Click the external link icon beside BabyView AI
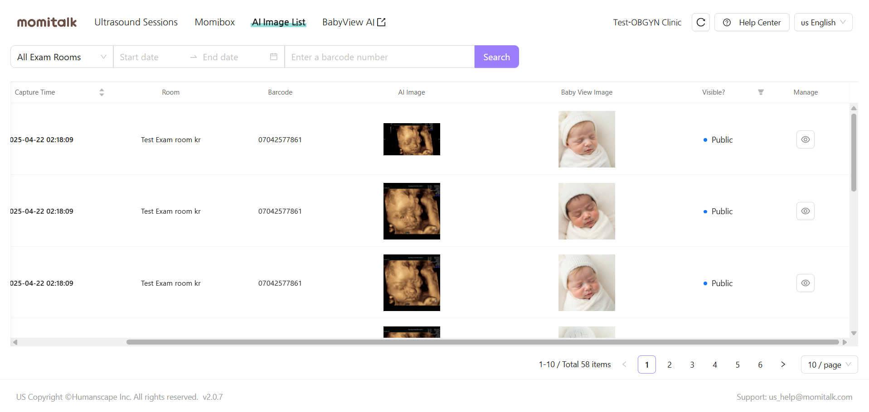This screenshot has height=412, width=869. click(381, 21)
